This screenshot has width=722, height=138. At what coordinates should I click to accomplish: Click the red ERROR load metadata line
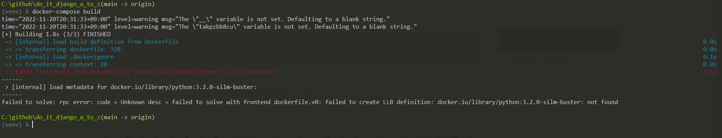click(x=141, y=72)
